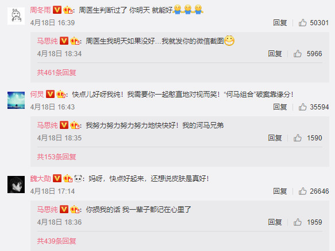335x251 pixels.
Task: Like 周冬雨's comment with 50301 likes
Action: point(302,22)
